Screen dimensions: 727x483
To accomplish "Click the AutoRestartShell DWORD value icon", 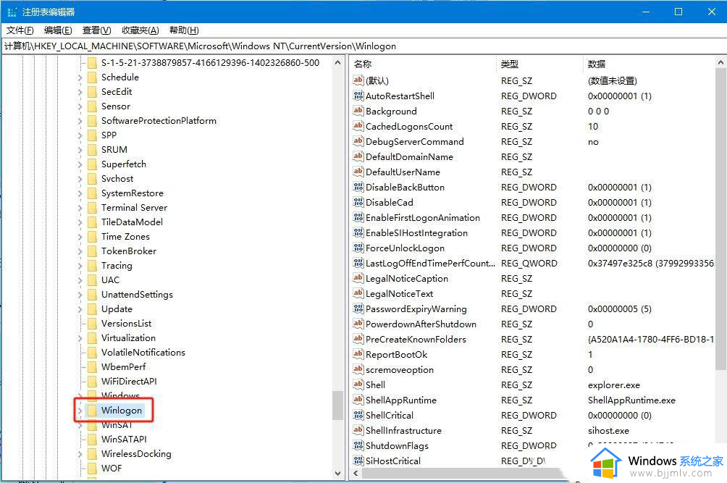I will 358,96.
